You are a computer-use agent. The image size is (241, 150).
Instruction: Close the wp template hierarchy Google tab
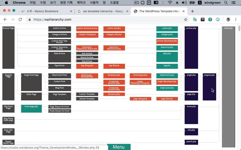click(x=127, y=11)
